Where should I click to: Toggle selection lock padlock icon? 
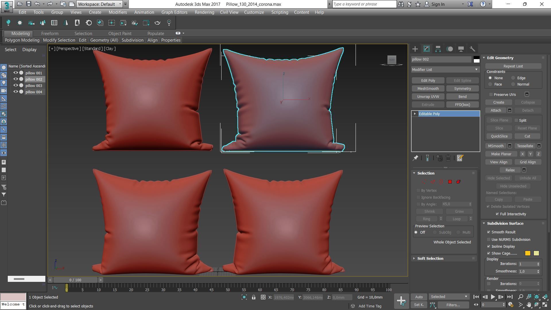254,297
